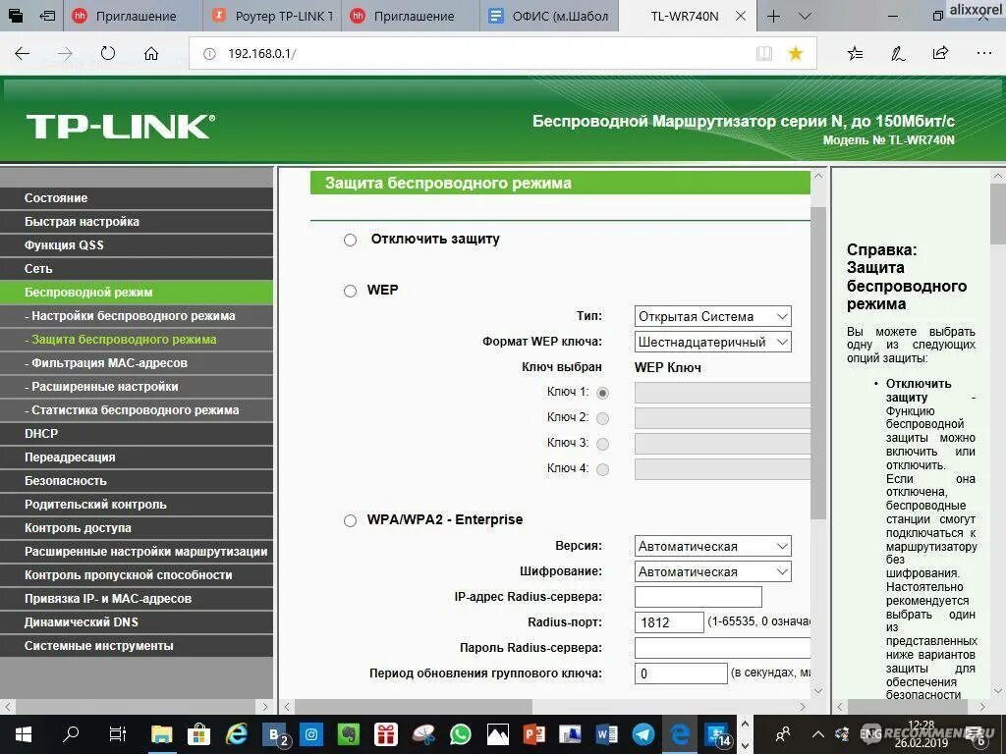Go to Статистика беспроводного режима submenu
Image resolution: width=1006 pixels, height=754 pixels.
pos(137,410)
